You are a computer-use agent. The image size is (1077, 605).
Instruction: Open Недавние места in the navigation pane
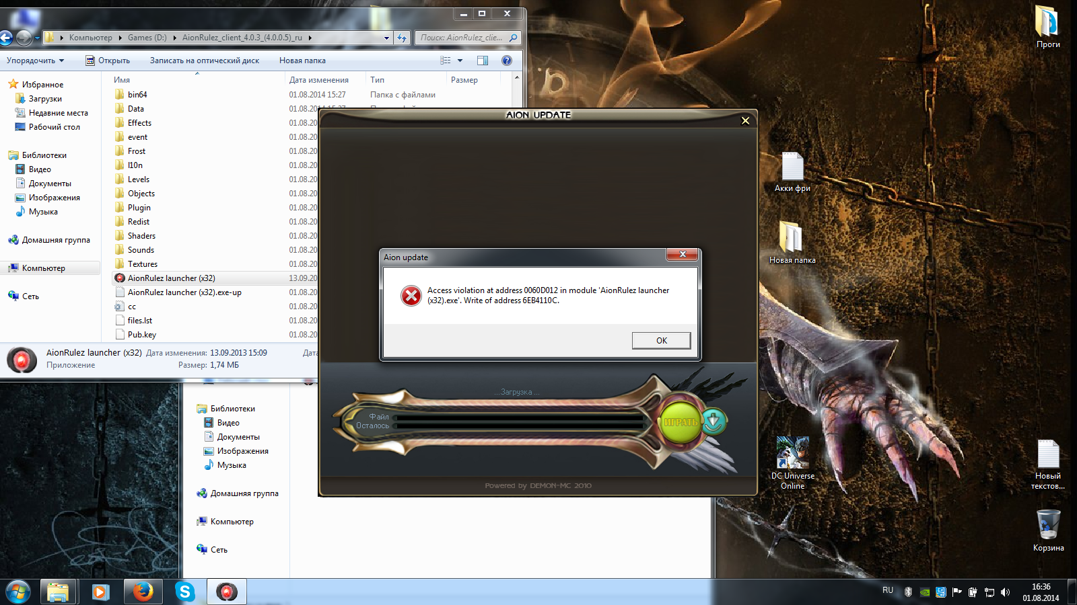[59, 113]
